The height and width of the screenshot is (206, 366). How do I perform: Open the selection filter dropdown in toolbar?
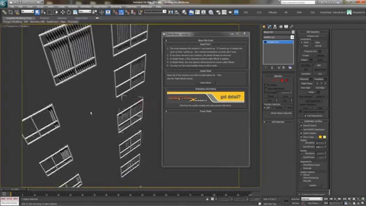click(x=28, y=11)
